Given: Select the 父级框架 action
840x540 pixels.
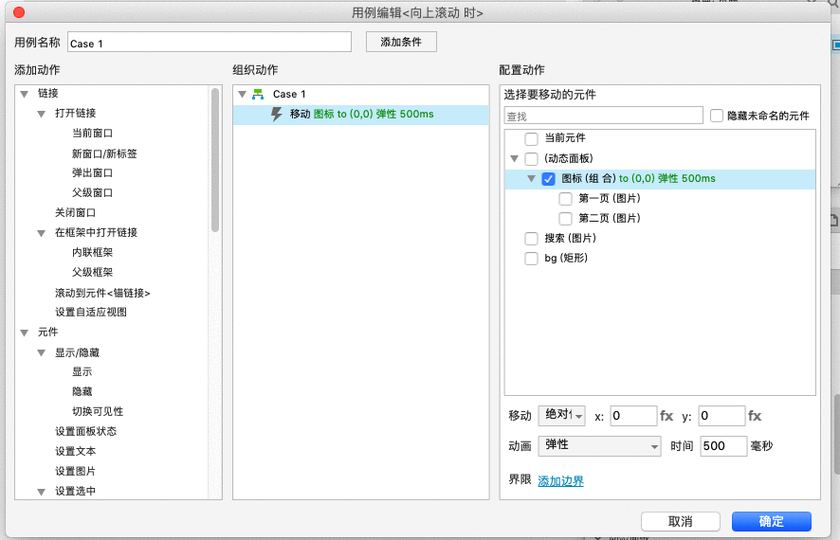Looking at the screenshot, I should click(92, 273).
